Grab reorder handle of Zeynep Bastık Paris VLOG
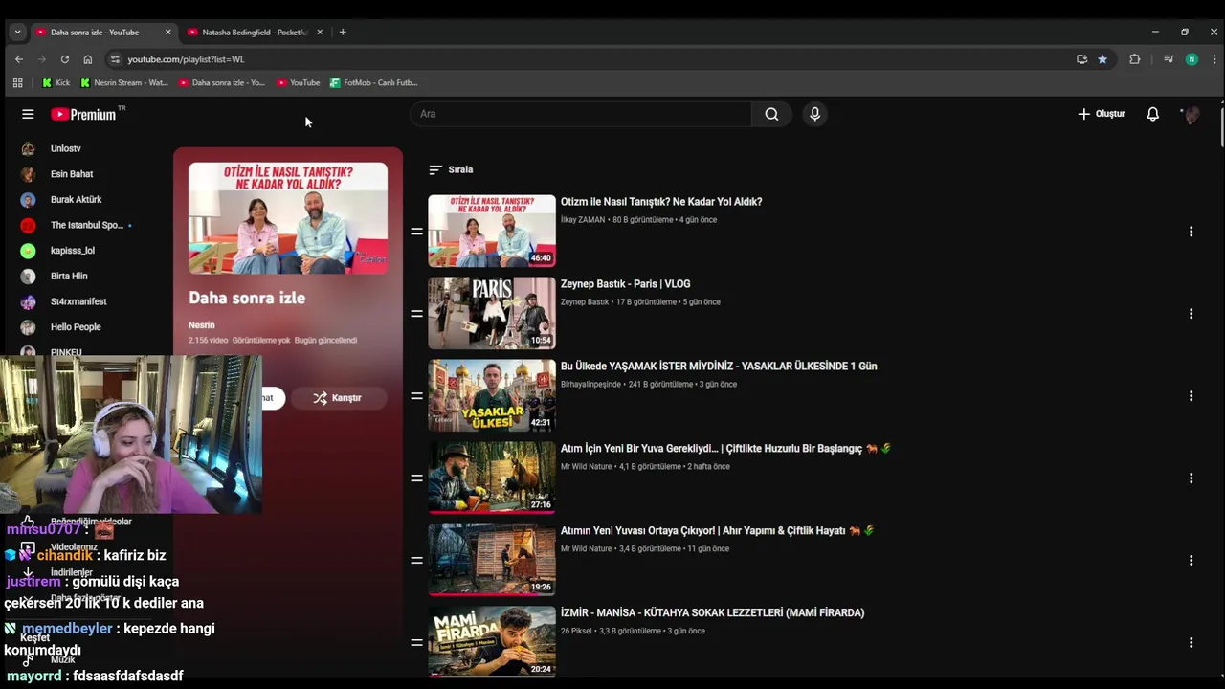The width and height of the screenshot is (1225, 689). coord(416,314)
